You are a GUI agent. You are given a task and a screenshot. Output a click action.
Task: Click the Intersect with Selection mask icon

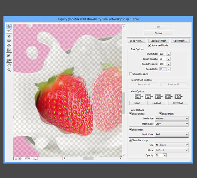click(168, 97)
